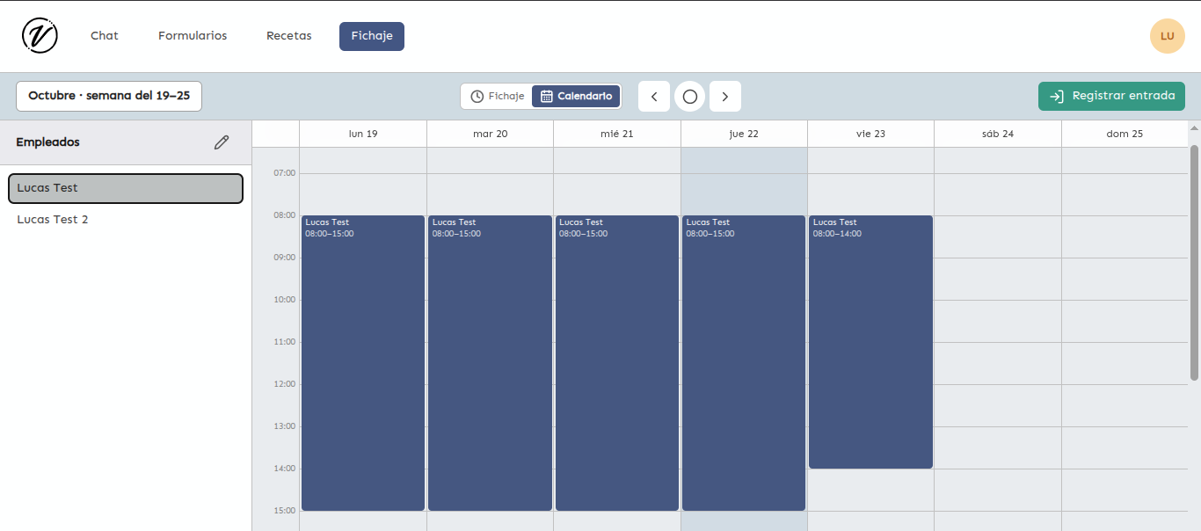The height and width of the screenshot is (531, 1201).
Task: Open Wednesday 21 shift 08:00–15:00
Action: click(x=617, y=363)
